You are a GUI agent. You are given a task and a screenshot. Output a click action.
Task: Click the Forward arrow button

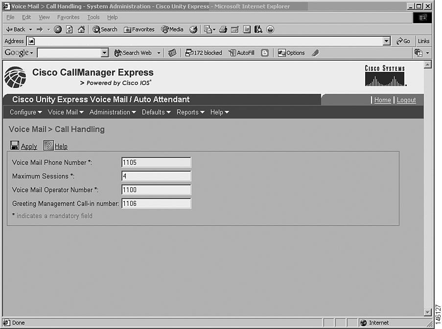click(40, 29)
